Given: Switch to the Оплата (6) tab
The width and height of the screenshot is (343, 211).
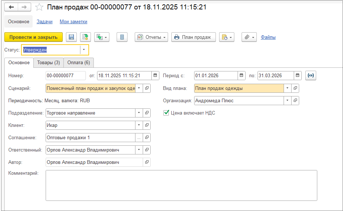Looking at the screenshot, I should (79, 63).
